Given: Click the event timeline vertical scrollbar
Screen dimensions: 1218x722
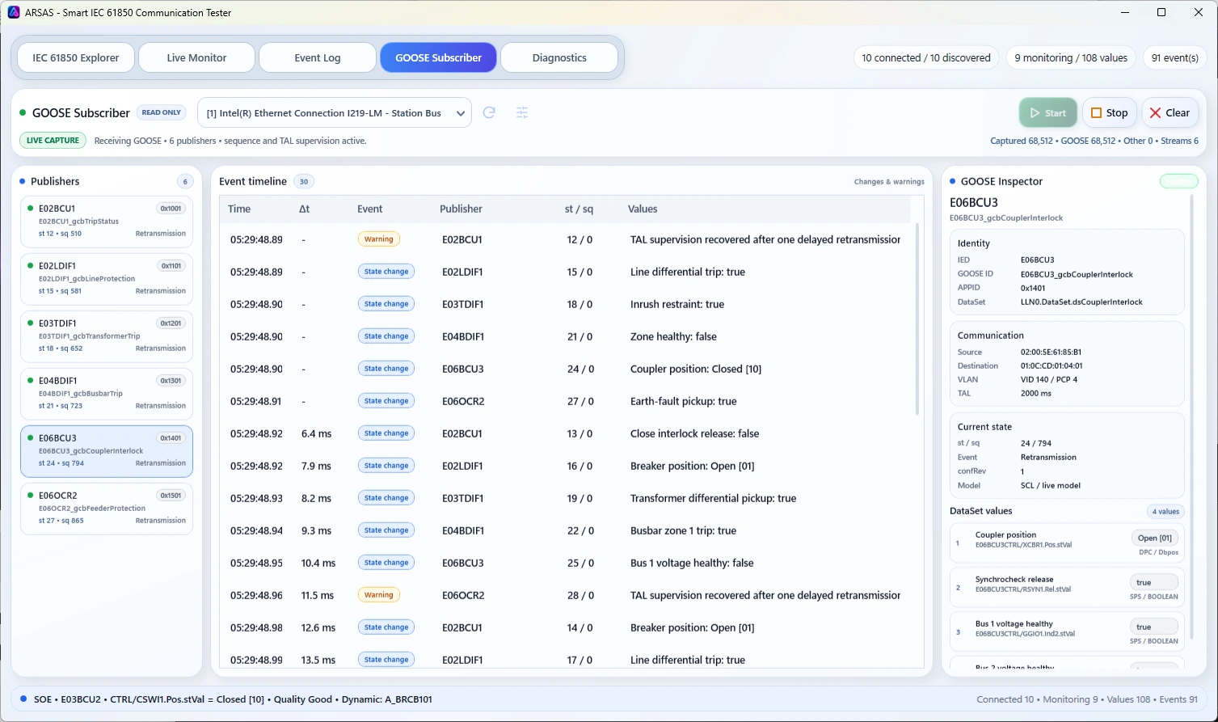Looking at the screenshot, I should (917, 320).
